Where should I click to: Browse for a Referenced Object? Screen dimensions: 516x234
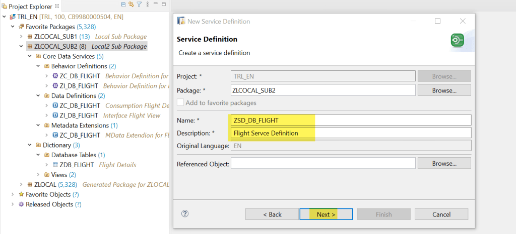tap(443, 163)
